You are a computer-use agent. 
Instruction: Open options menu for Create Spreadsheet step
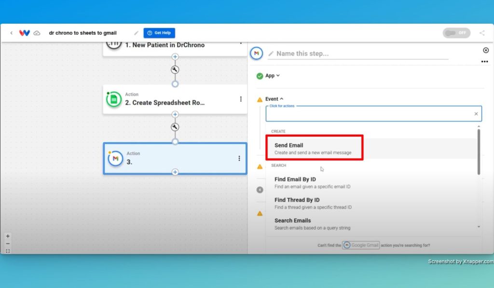pyautogui.click(x=241, y=99)
